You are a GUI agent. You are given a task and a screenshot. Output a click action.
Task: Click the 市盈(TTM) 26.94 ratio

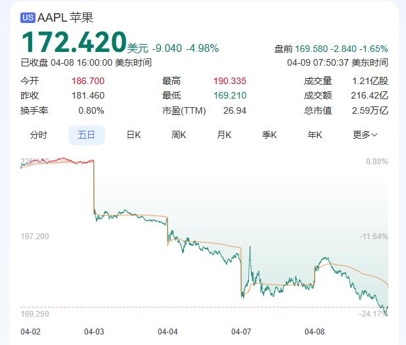[x=235, y=110]
